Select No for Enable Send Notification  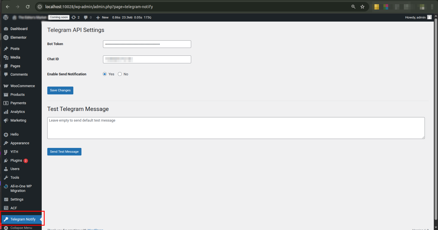(x=120, y=74)
